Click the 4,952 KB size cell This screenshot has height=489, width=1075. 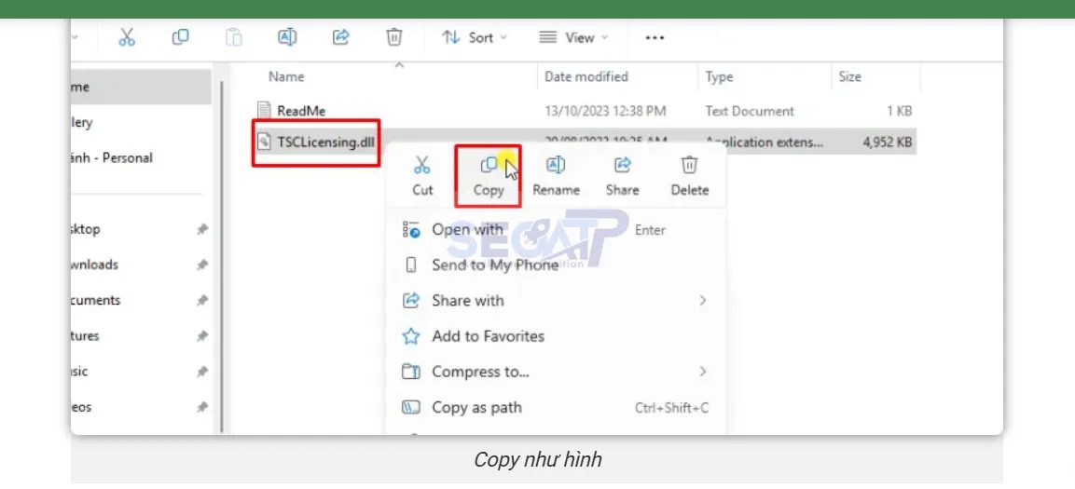pos(888,143)
